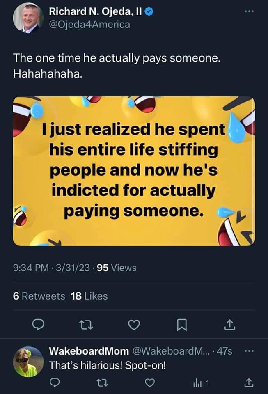This screenshot has width=268, height=394.
Task: Click the WakeboardMom username
Action: 89,351
